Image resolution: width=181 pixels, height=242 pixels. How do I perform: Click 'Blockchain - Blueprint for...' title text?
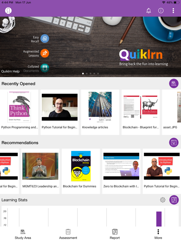tap(141, 127)
